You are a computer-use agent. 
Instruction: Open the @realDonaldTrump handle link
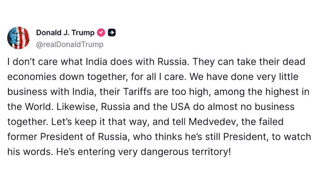pos(69,45)
